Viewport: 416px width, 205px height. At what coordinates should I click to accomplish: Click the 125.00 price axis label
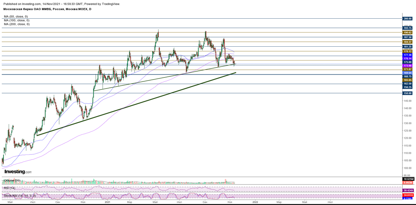[407, 131]
